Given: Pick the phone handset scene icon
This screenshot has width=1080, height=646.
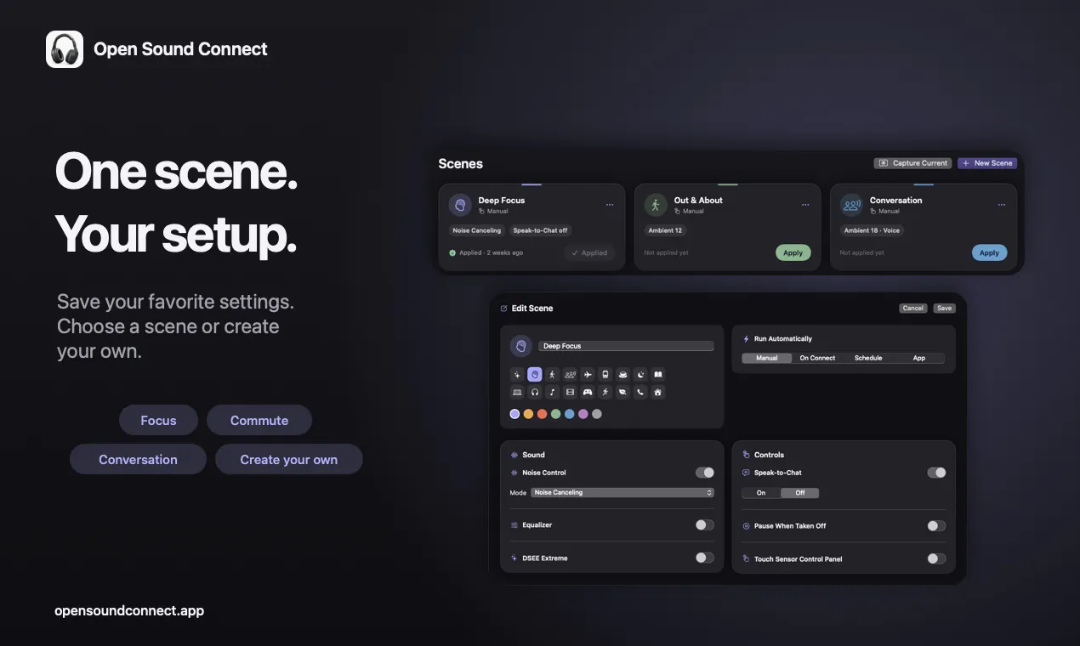Looking at the screenshot, I should click(x=640, y=392).
